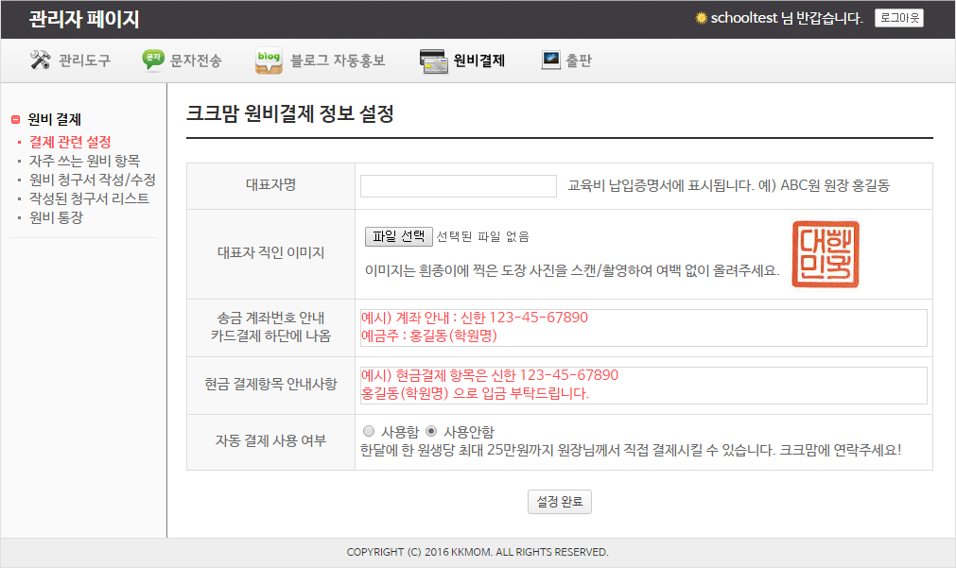Open the 블로그 자동홍보 menu
The image size is (956, 568).
point(338,60)
